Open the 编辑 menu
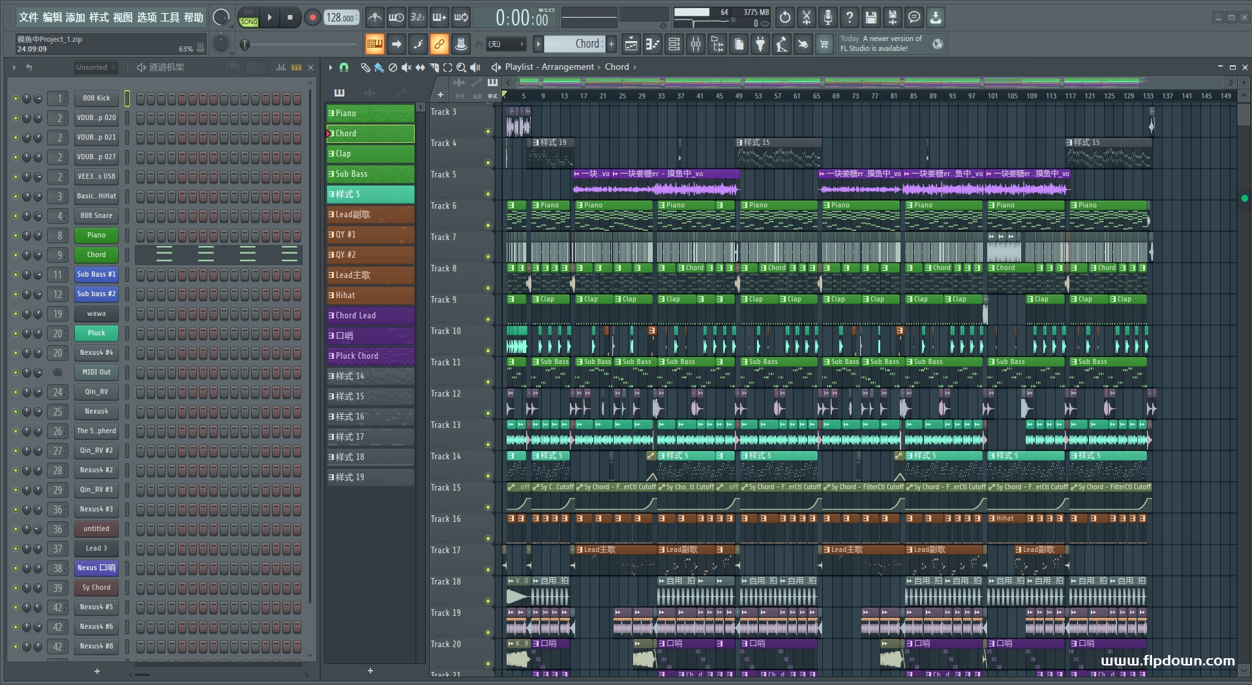The height and width of the screenshot is (685, 1252). pos(52,18)
